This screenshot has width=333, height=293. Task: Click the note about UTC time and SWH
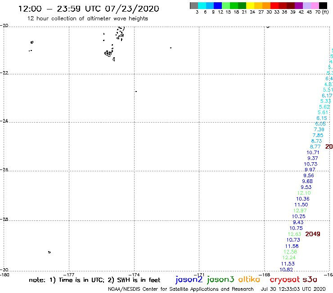click(x=94, y=280)
